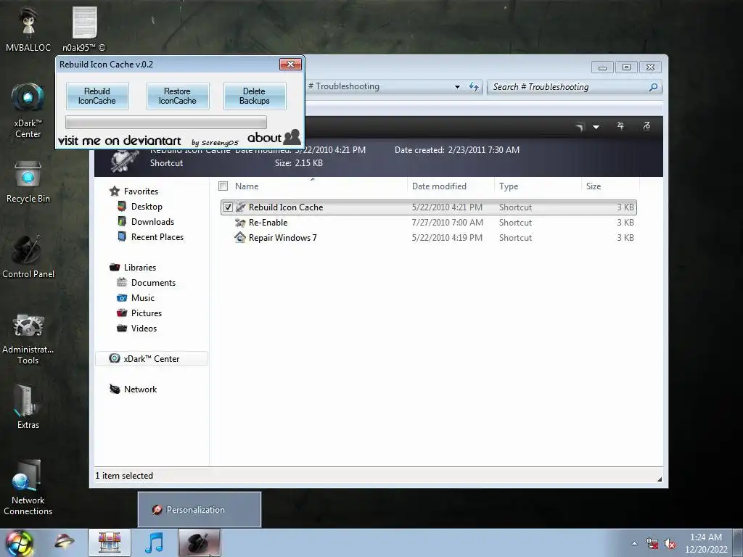
Task: Open the Videos library
Action: [x=144, y=329]
